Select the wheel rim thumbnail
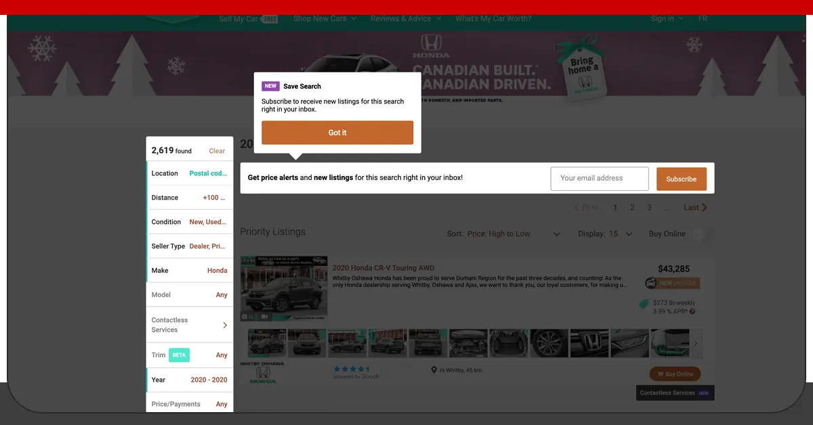This screenshot has width=813, height=425. (x=549, y=344)
